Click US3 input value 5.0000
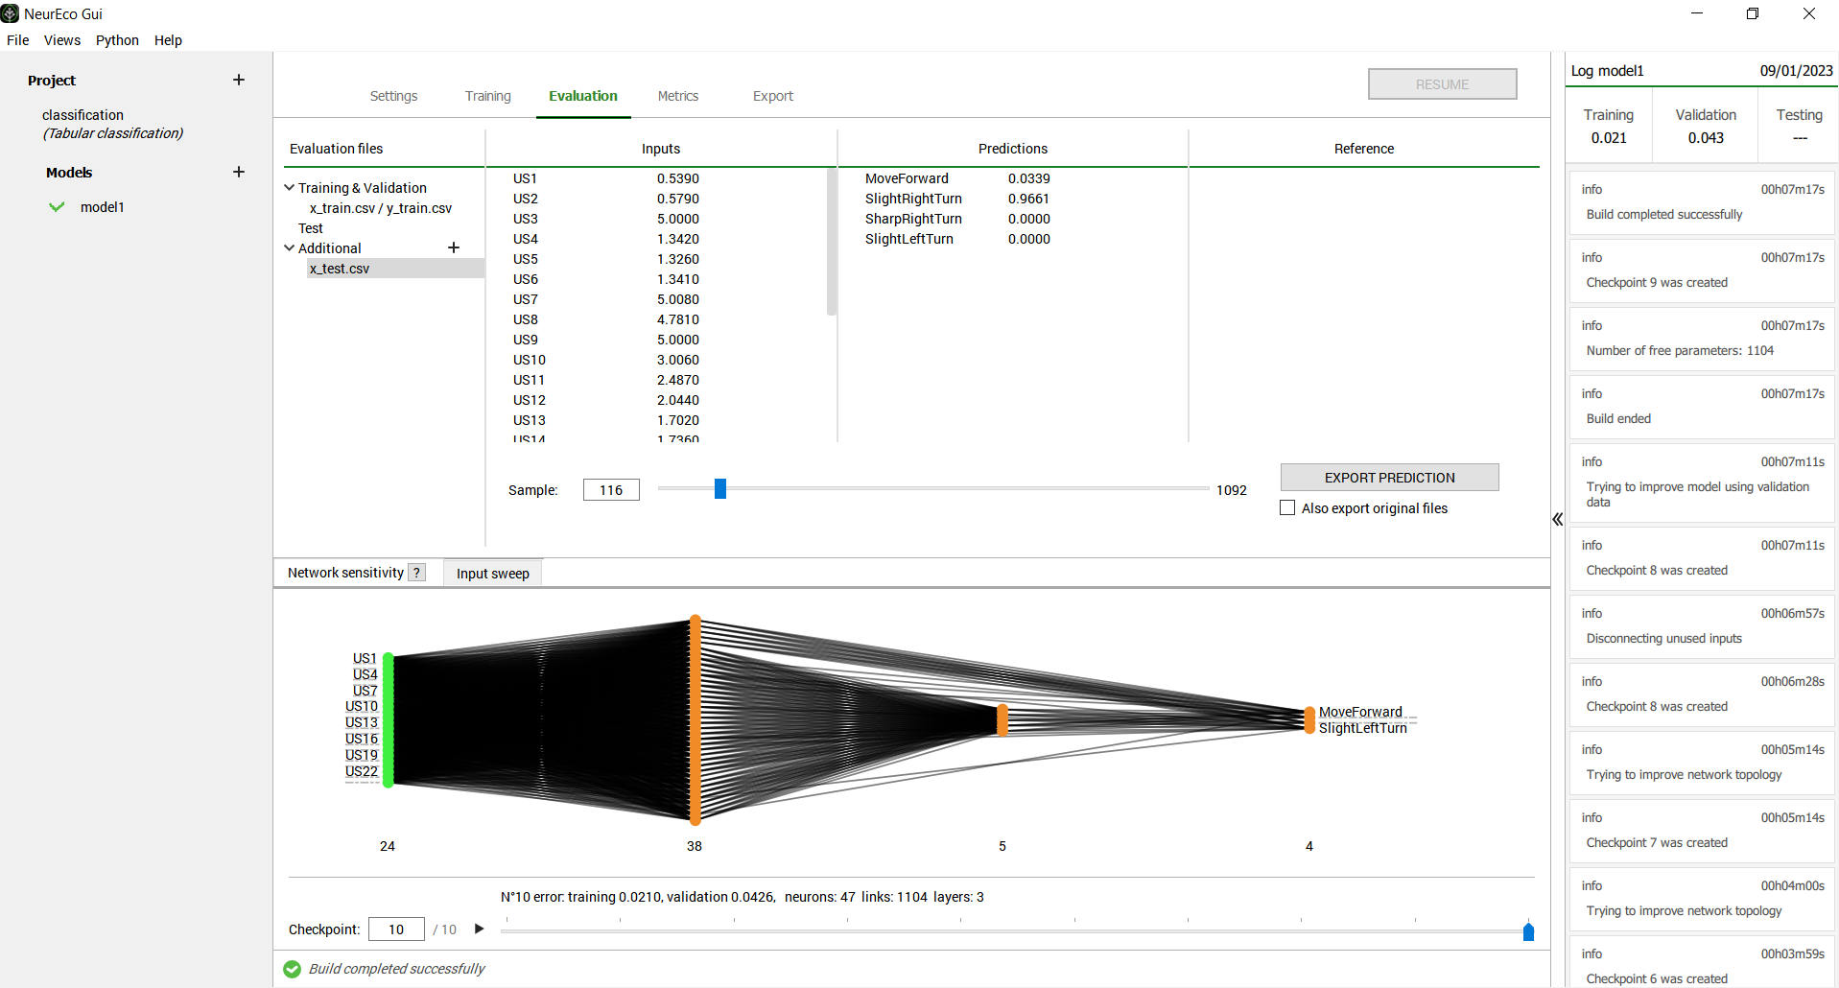The image size is (1839, 988). click(678, 219)
